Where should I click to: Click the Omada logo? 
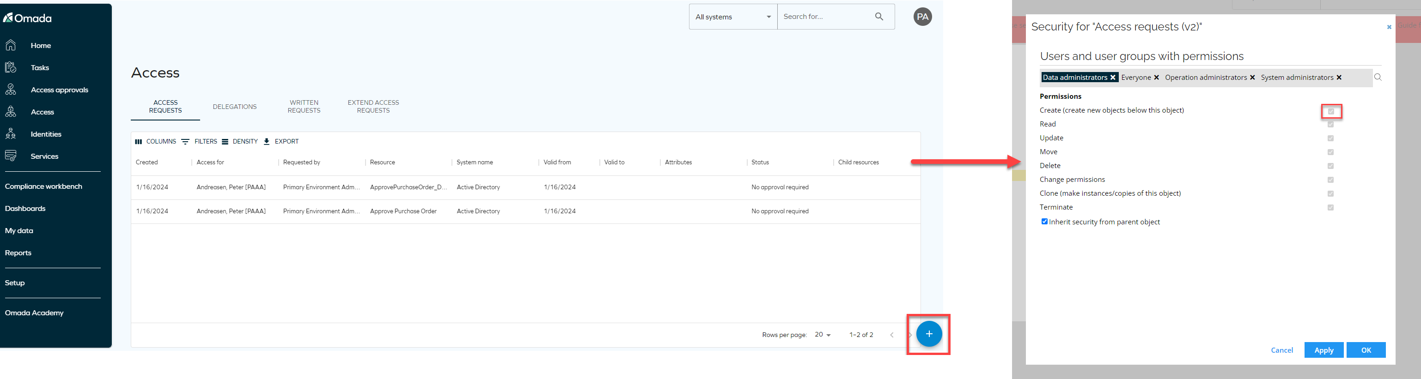point(28,18)
